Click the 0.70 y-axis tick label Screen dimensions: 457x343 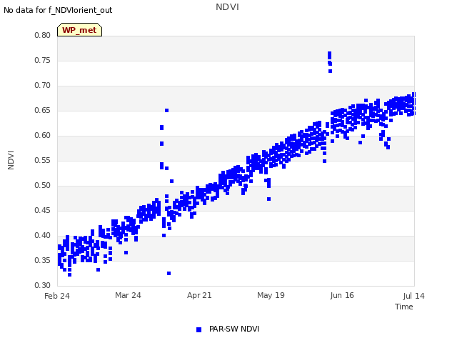43,86
